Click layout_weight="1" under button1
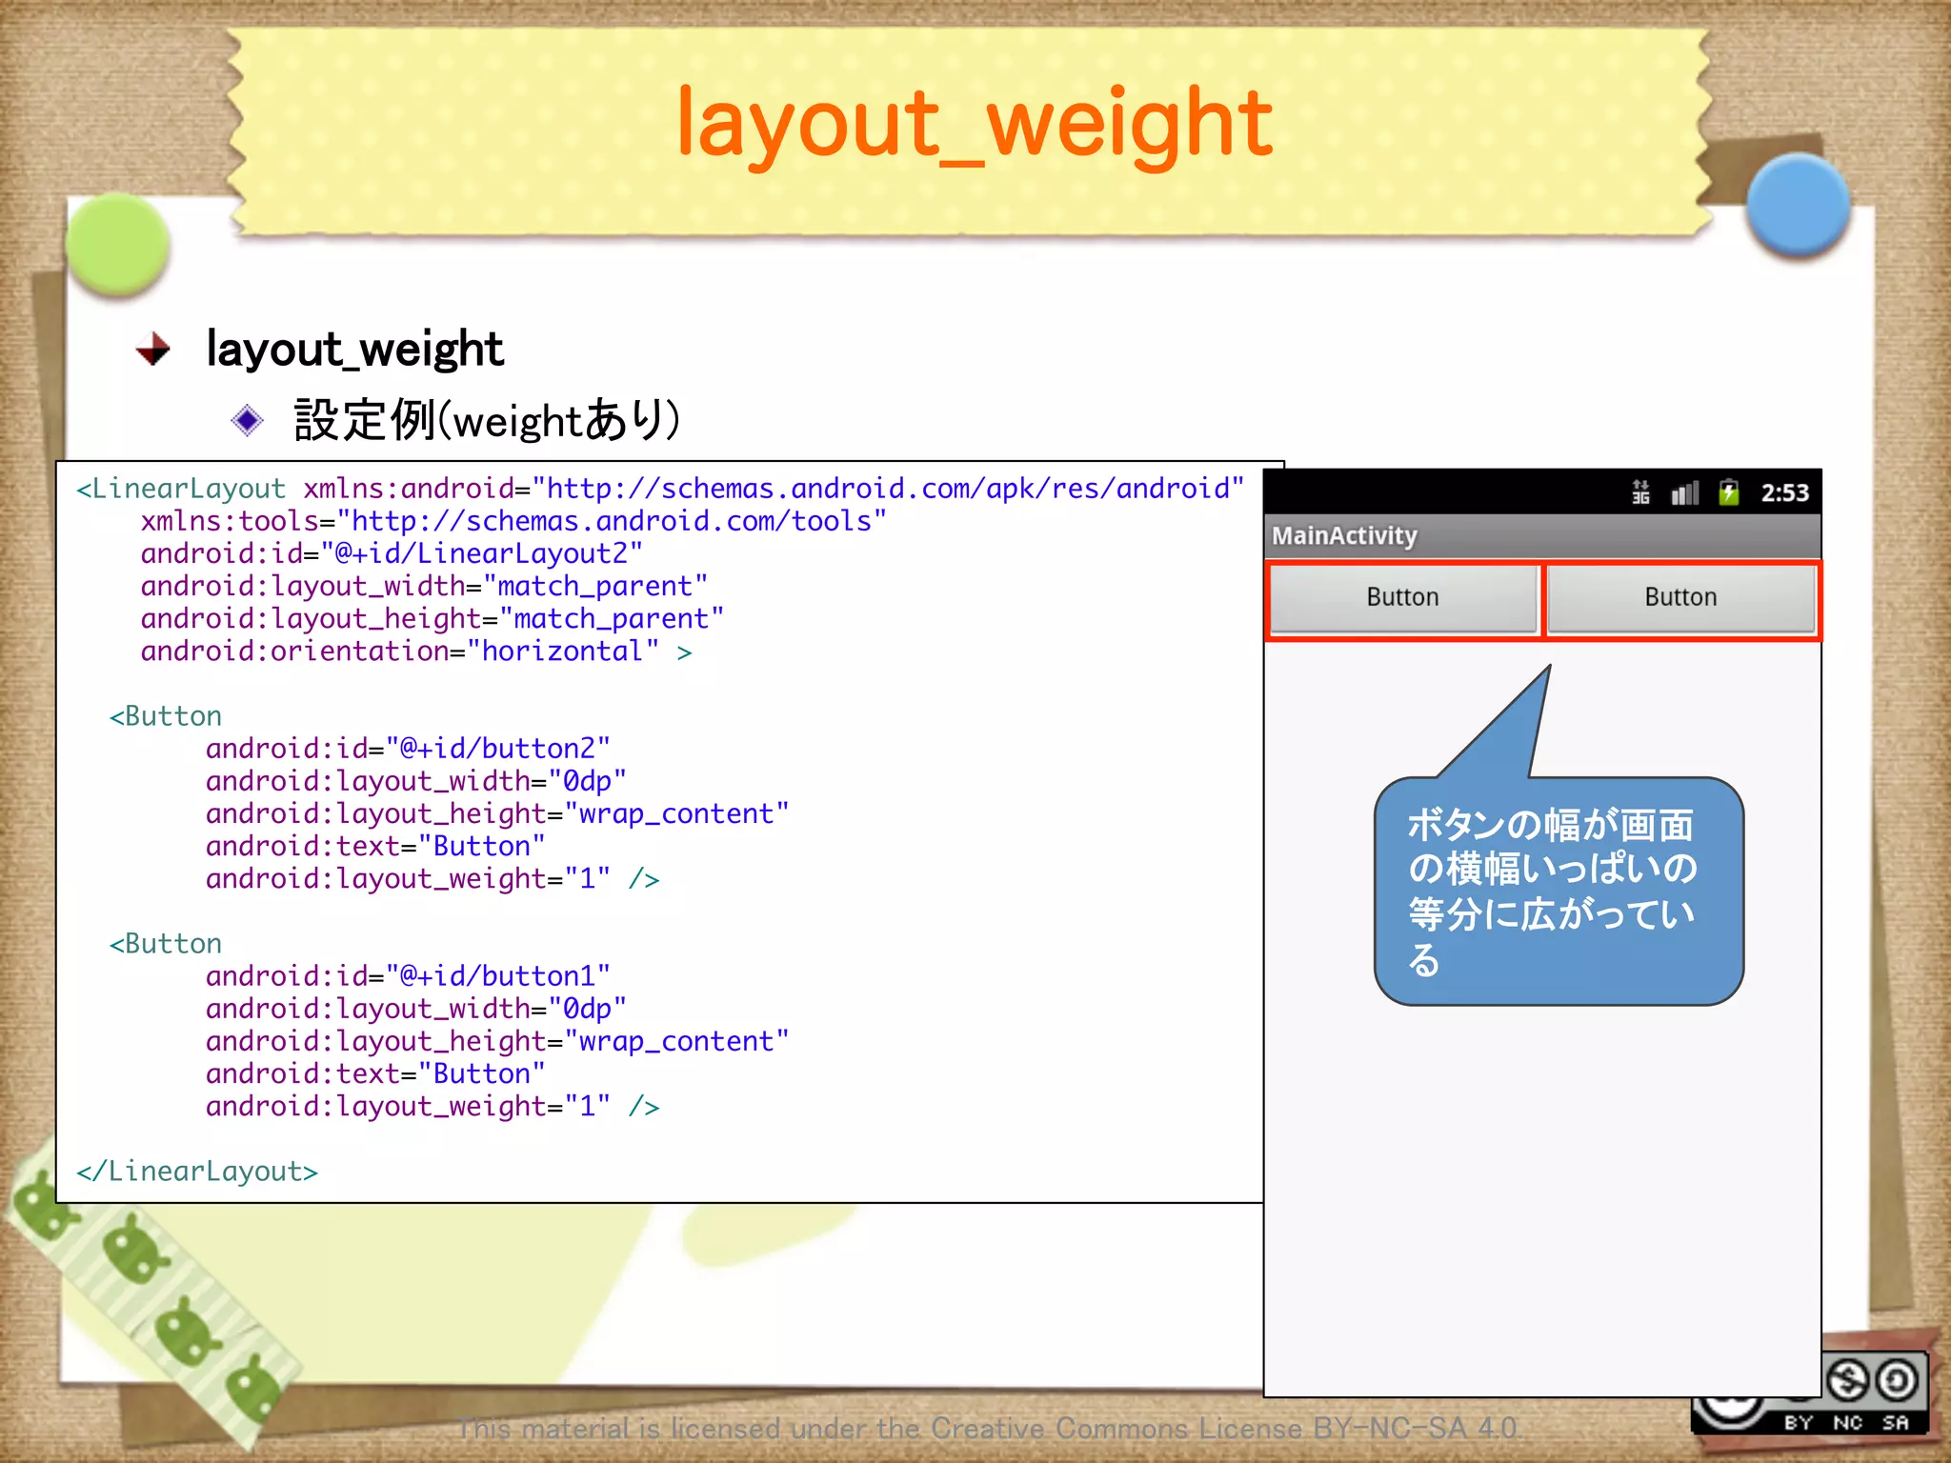This screenshot has width=1951, height=1463. [432, 1107]
